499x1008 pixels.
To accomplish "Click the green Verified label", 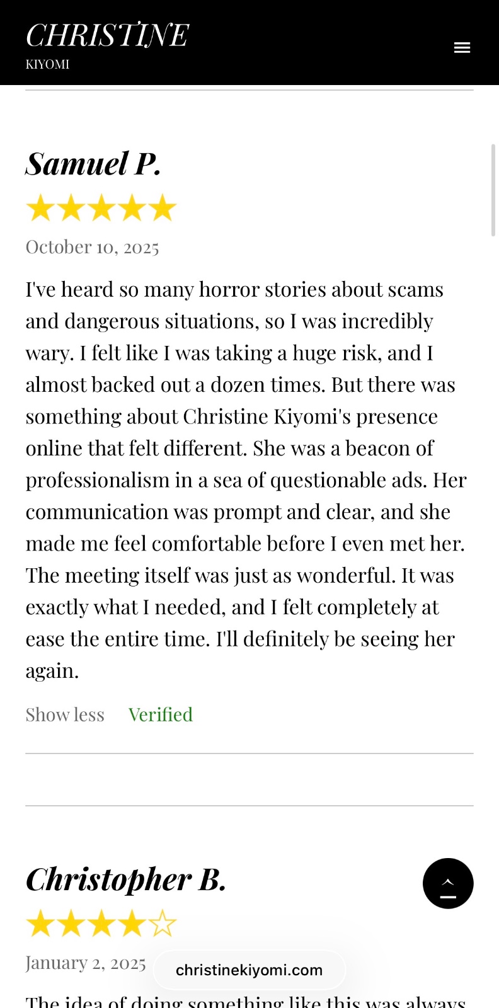I will [161, 714].
